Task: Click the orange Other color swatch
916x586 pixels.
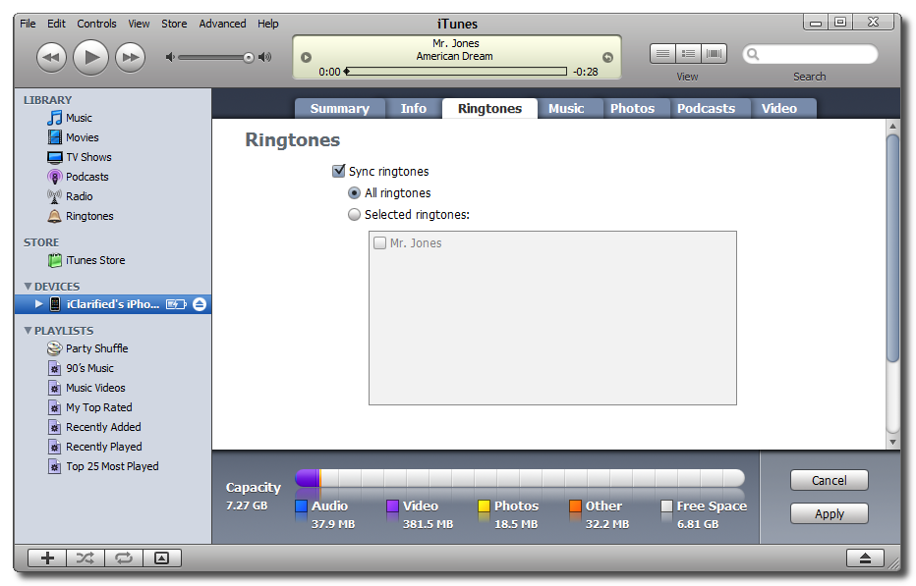Action: coord(575,506)
